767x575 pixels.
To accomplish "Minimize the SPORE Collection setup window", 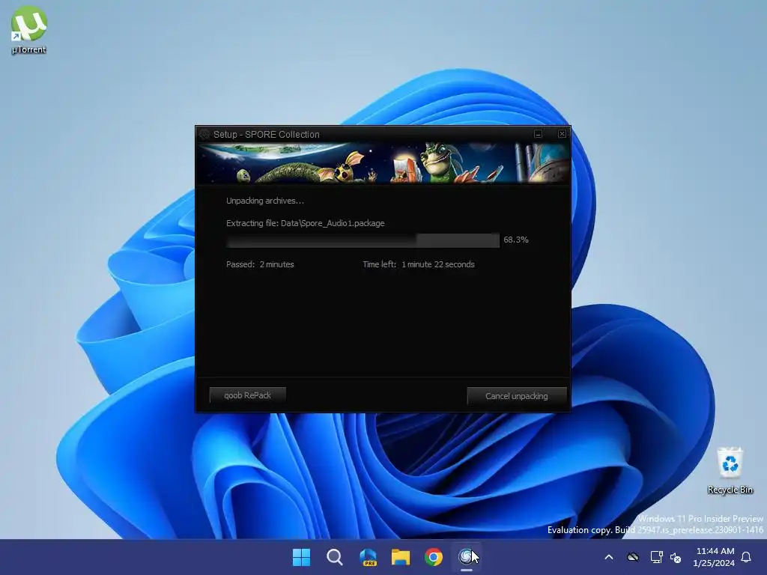I will (538, 134).
